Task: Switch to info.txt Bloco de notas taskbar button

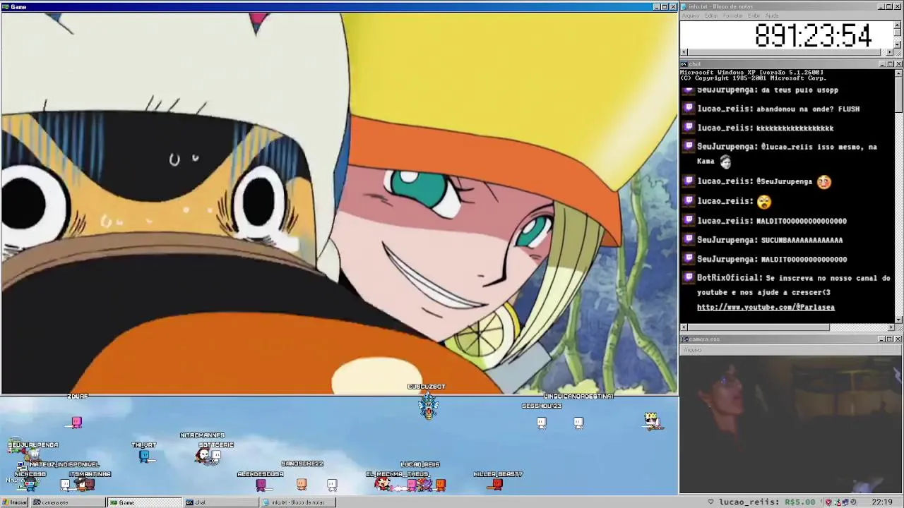Action: tap(298, 502)
